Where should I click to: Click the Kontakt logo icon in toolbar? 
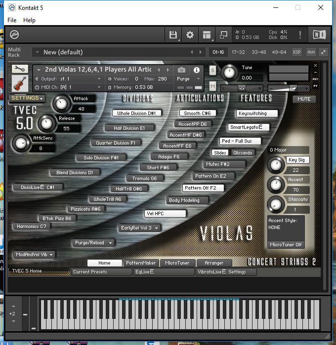(14, 35)
